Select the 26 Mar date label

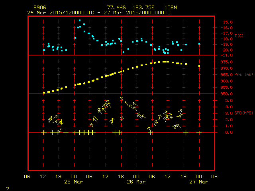coord(135,182)
